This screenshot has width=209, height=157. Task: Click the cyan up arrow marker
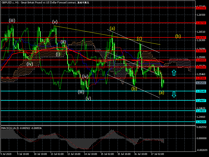pos(174,73)
